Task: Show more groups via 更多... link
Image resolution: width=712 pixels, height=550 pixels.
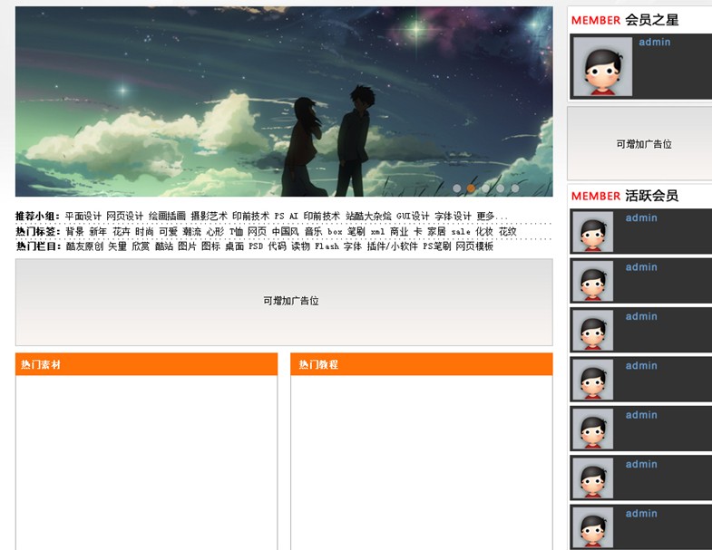Action: [492, 216]
